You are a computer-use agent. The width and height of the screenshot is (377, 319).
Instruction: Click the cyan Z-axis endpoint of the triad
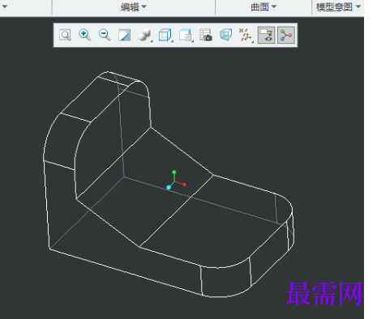[169, 187]
